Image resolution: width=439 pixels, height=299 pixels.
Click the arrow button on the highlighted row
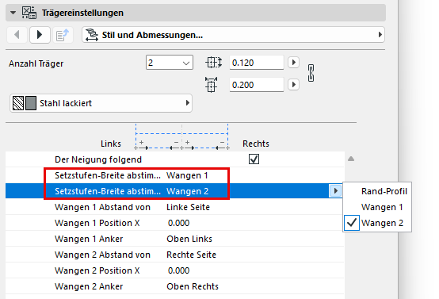pos(335,191)
